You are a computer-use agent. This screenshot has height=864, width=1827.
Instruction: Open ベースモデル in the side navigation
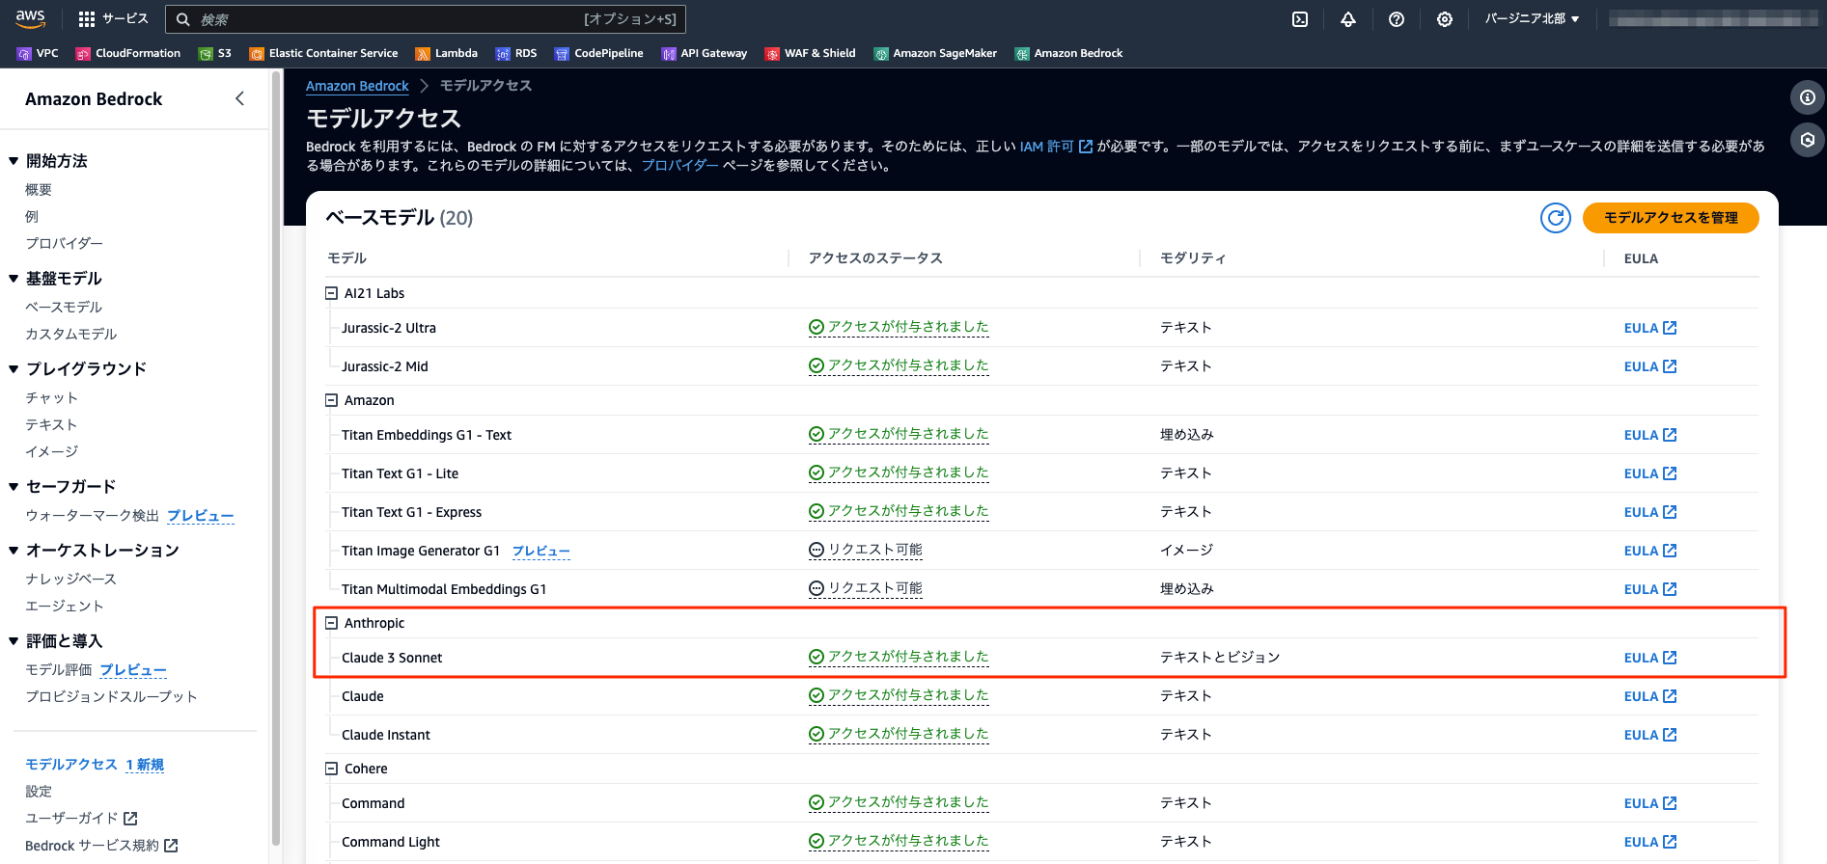(x=64, y=308)
